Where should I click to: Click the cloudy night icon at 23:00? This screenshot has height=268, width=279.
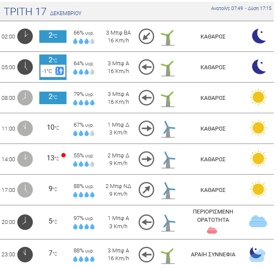pos(257,254)
